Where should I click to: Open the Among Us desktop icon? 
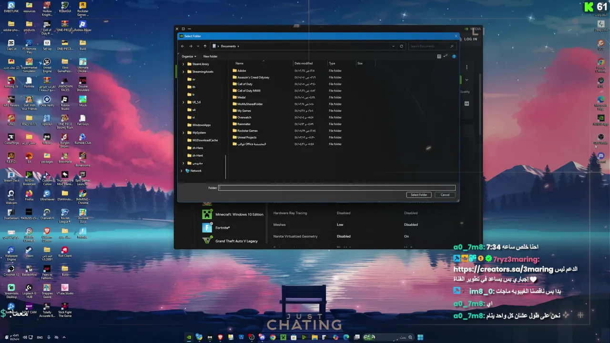[x=11, y=82]
